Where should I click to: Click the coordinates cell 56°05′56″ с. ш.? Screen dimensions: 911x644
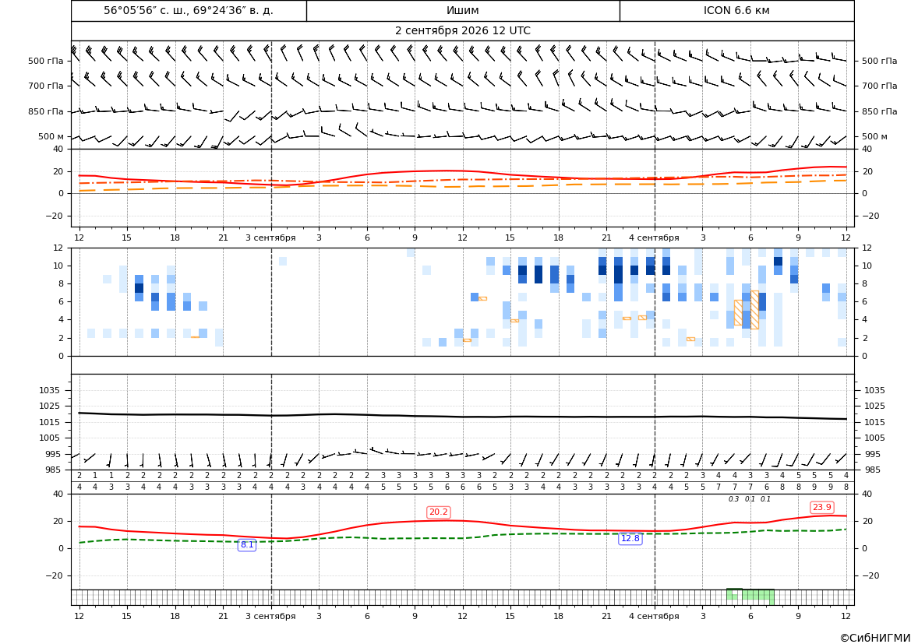(189, 10)
